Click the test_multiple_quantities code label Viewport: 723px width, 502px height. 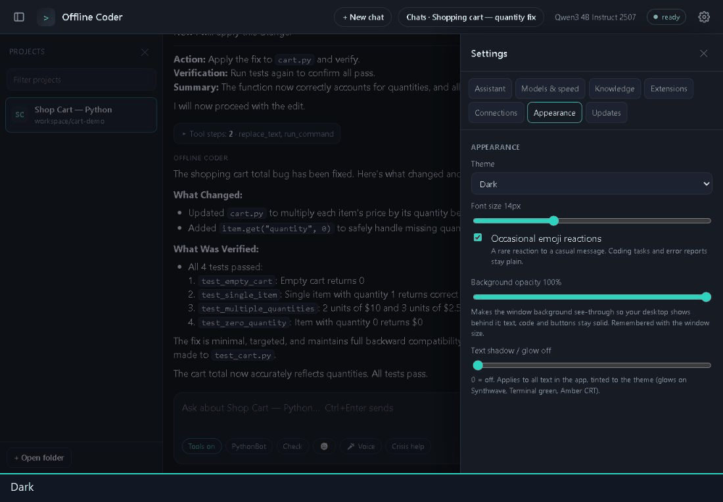(x=258, y=308)
